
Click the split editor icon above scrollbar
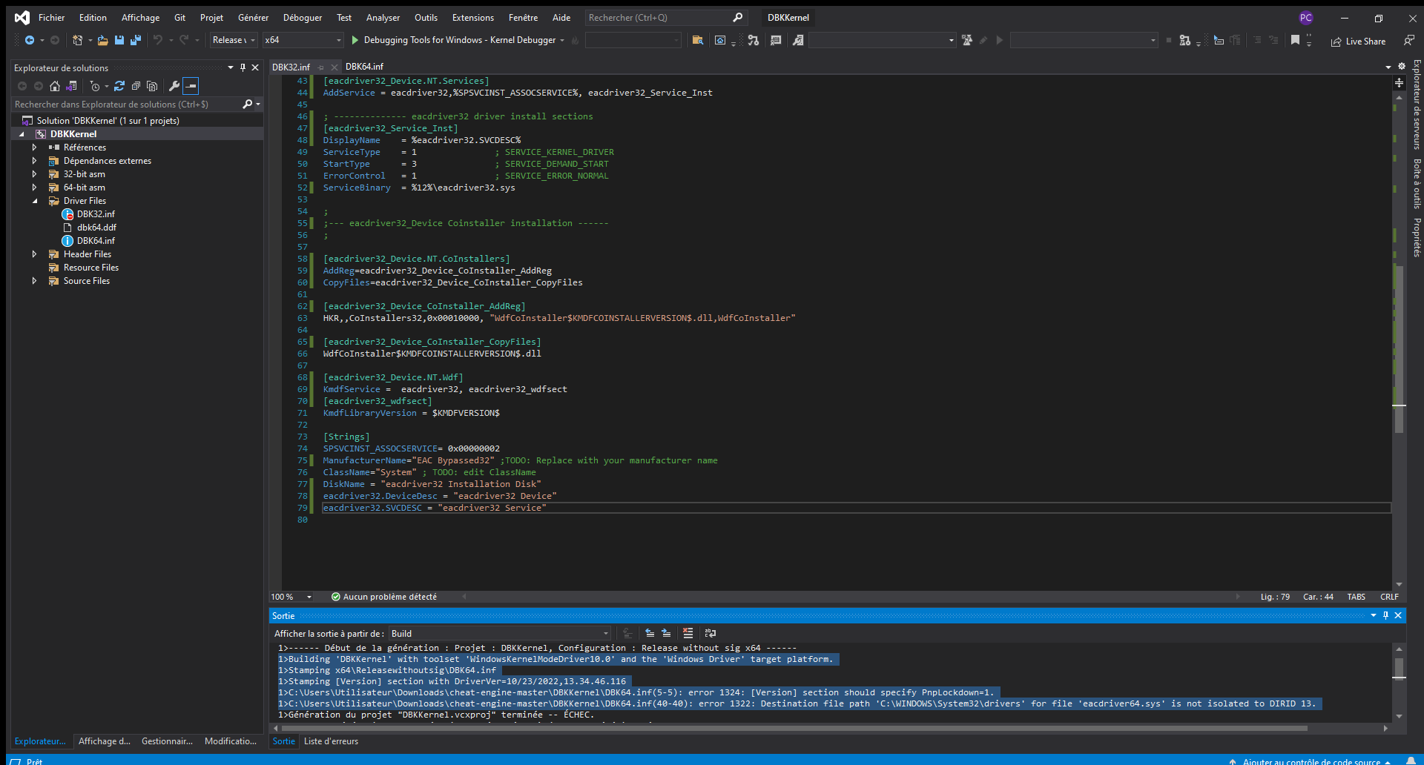[x=1399, y=83]
